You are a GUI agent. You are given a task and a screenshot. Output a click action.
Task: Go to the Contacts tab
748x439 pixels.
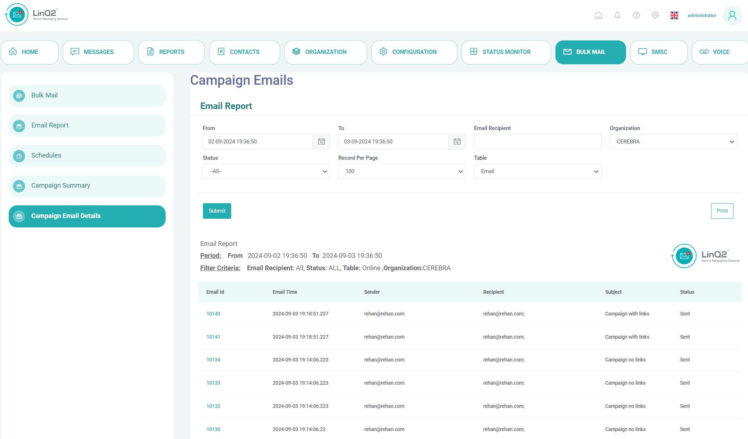[244, 52]
